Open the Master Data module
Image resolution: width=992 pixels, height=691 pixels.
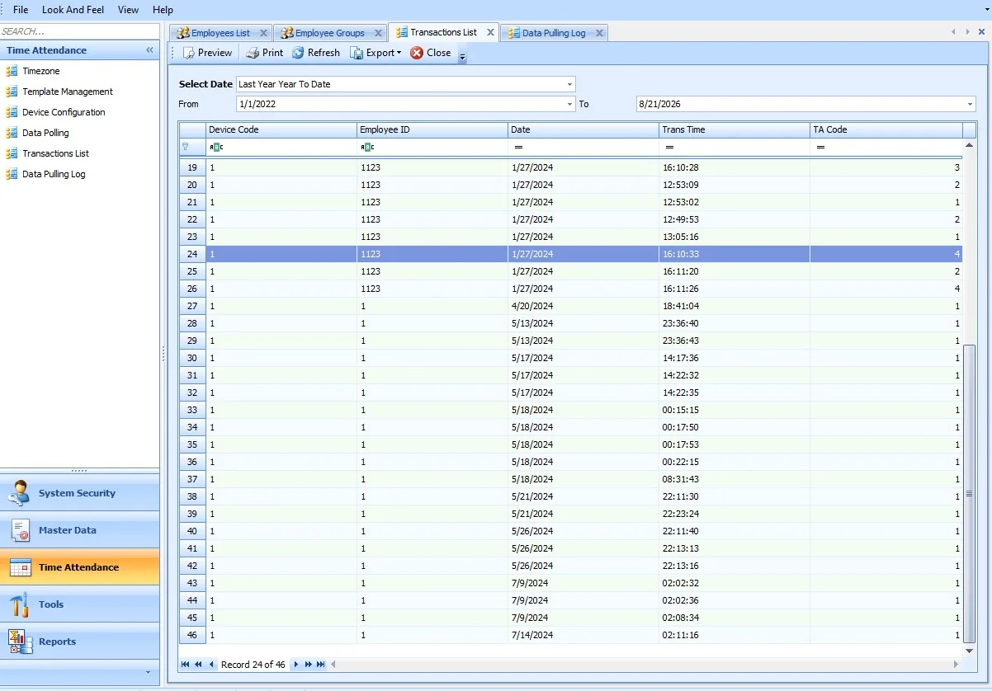tap(80, 530)
